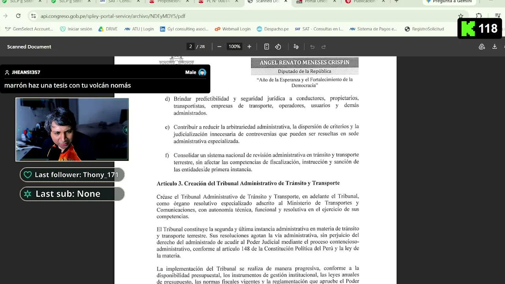Undo the last PDF annotation
The image size is (505, 284).
pos(312,47)
